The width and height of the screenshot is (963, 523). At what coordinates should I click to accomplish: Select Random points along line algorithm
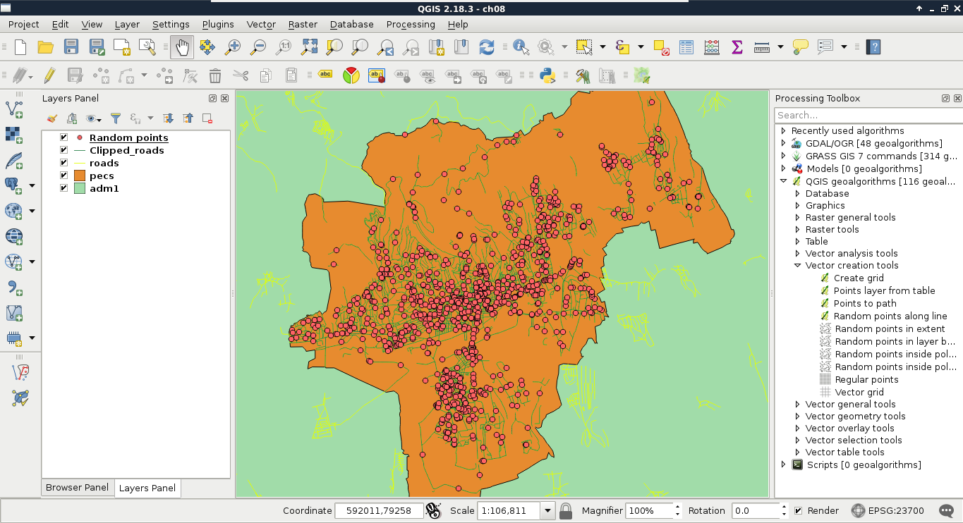(890, 316)
